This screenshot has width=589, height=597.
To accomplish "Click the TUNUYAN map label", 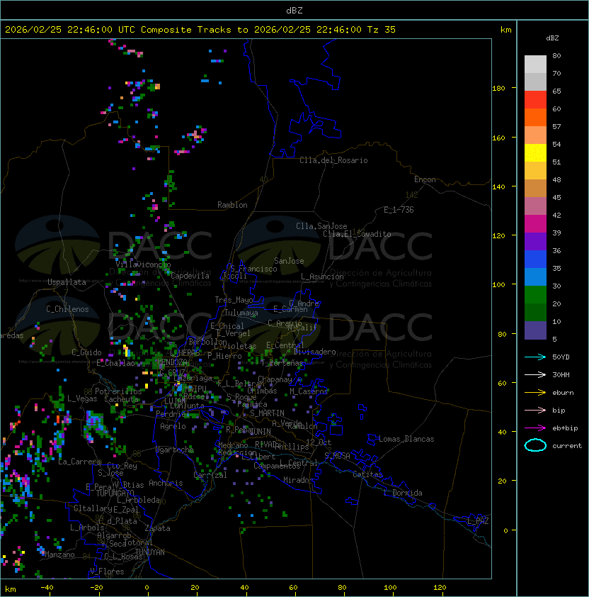I will (x=150, y=552).
